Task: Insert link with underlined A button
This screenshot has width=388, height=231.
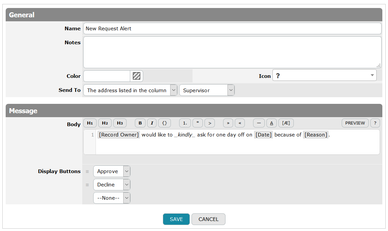Action: point(271,123)
